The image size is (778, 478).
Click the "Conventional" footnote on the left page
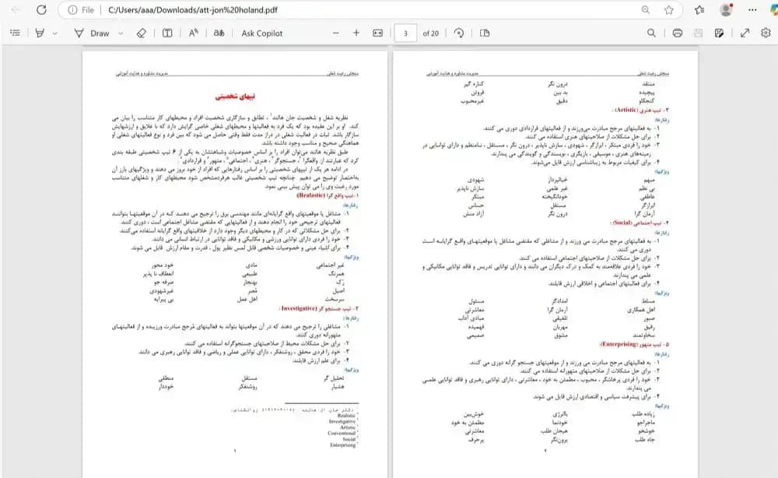[342, 434]
